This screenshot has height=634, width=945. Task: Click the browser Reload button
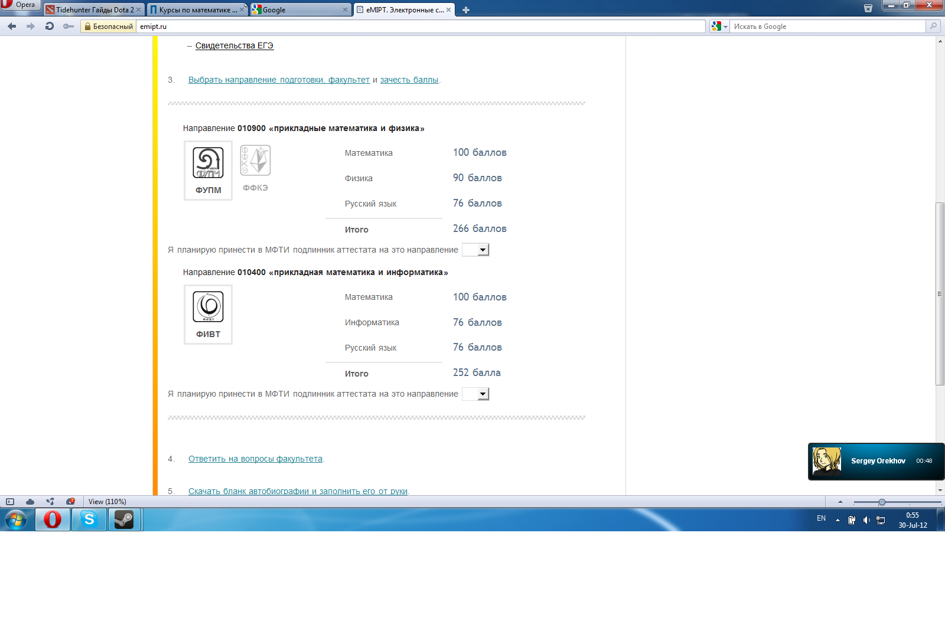50,26
